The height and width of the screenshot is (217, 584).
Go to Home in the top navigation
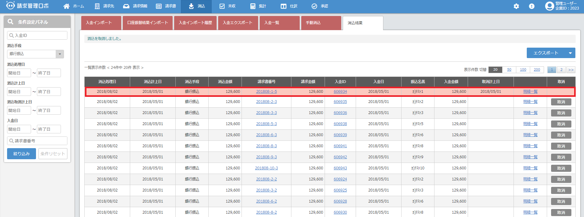[74, 6]
